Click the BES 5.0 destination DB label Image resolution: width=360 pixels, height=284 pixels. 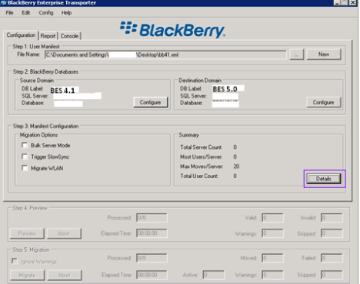[225, 89]
